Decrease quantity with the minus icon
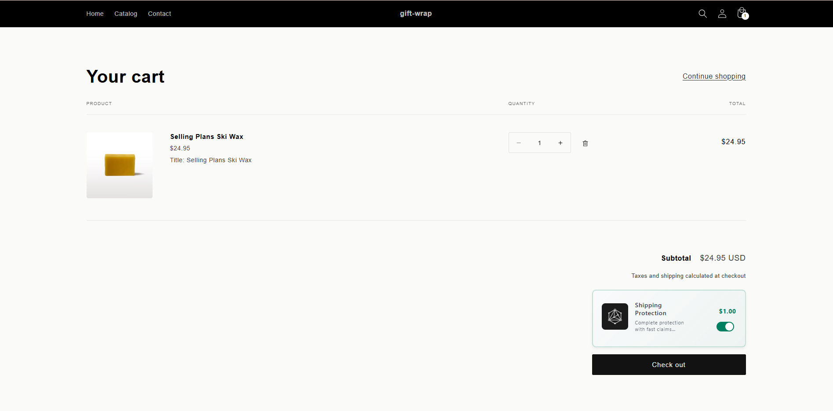This screenshot has height=411, width=833. pos(519,142)
